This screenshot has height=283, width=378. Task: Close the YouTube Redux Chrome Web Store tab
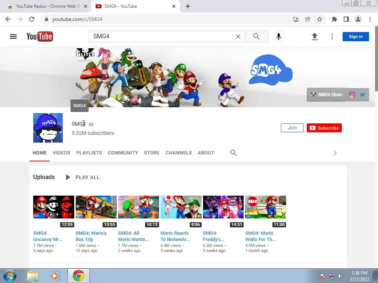(86, 6)
